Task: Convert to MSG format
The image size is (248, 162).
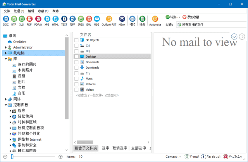Action: pos(96,21)
